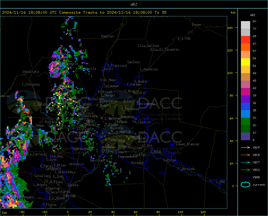The height and width of the screenshot is (216, 268).
Task: Click the 'L_Asuncion' place label
Action: pos(149,69)
